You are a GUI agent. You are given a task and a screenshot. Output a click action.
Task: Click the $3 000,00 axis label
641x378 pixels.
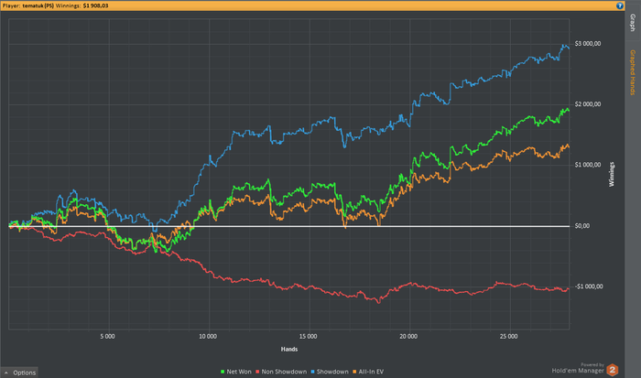point(588,44)
